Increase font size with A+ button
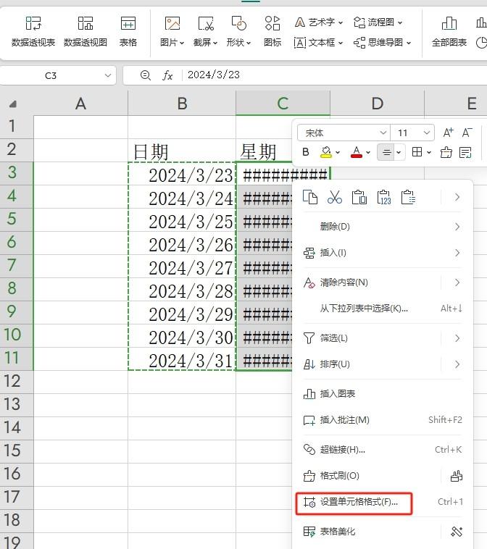487x549 pixels. [x=449, y=133]
